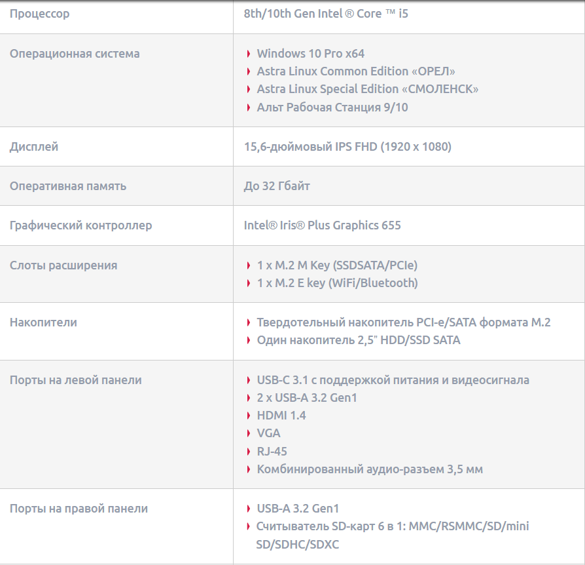
Task: Click red bullet before Windows 10 Pro x64
Action: click(249, 54)
